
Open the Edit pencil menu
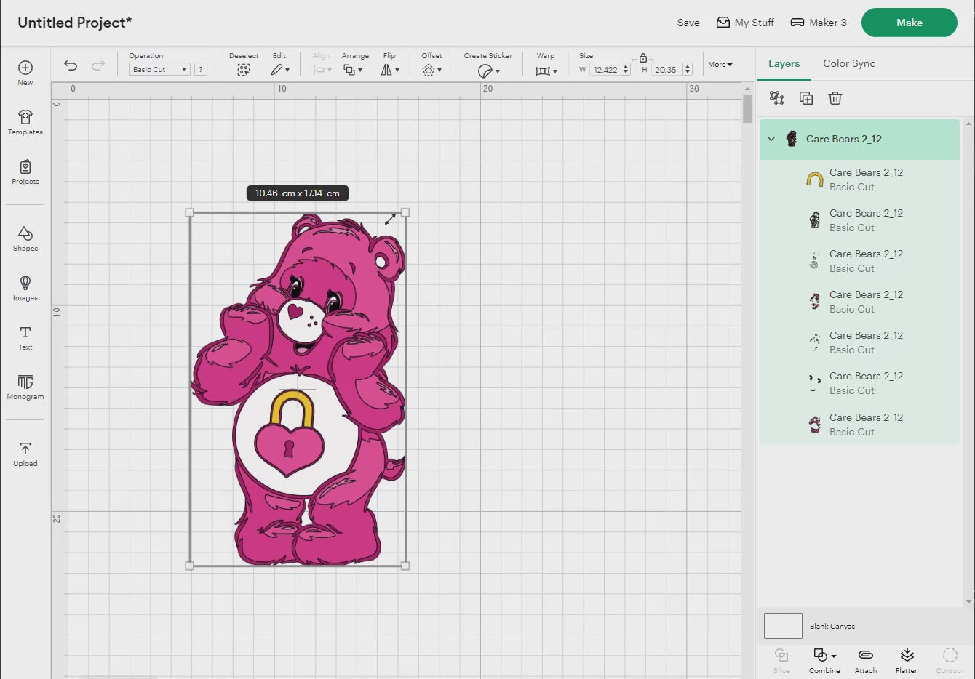279,70
